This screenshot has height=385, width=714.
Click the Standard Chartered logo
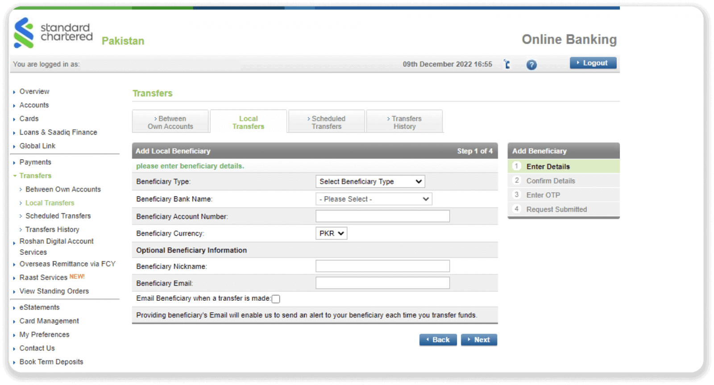point(53,33)
